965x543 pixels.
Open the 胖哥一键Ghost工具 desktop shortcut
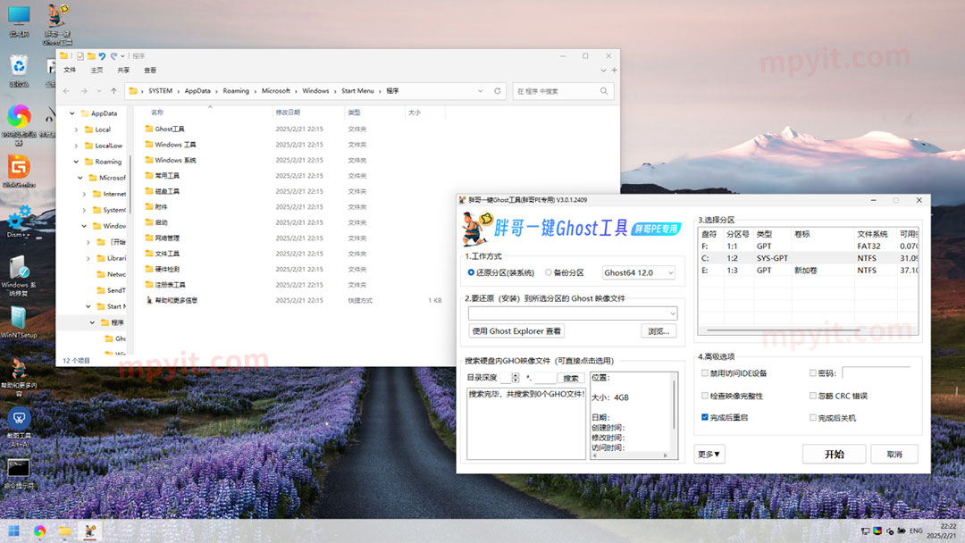pos(57,23)
